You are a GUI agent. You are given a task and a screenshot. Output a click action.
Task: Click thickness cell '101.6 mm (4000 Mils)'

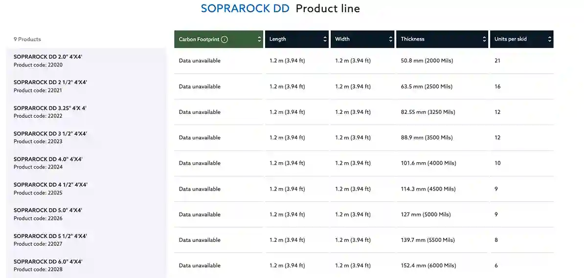(x=428, y=163)
